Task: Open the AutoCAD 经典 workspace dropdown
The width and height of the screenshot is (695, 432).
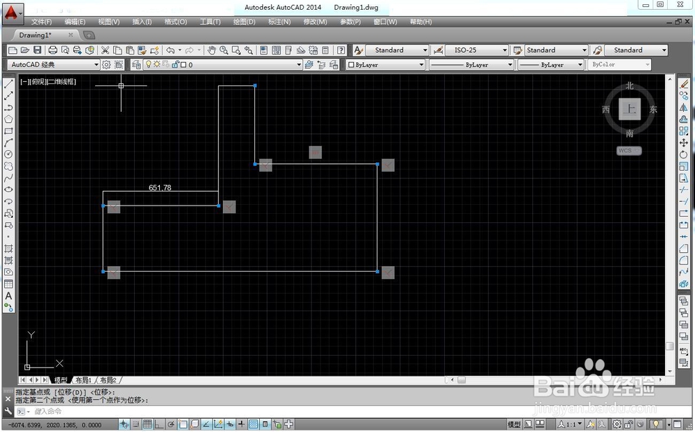Action: pyautogui.click(x=54, y=65)
